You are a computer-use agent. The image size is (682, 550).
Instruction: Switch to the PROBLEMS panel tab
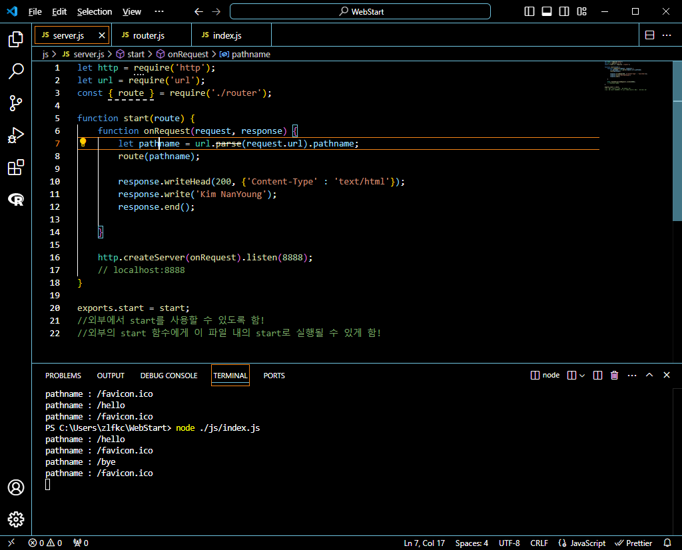(63, 376)
